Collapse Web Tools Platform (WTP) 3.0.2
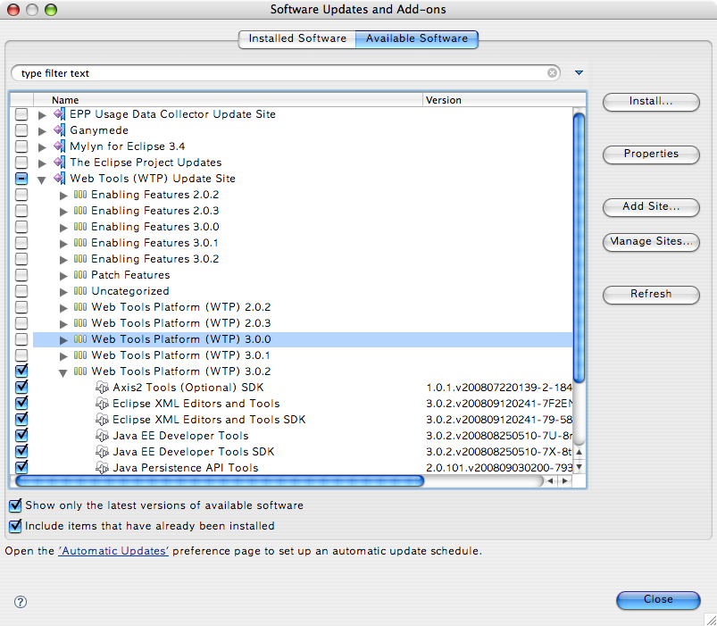This screenshot has height=626, width=717. 63,373
